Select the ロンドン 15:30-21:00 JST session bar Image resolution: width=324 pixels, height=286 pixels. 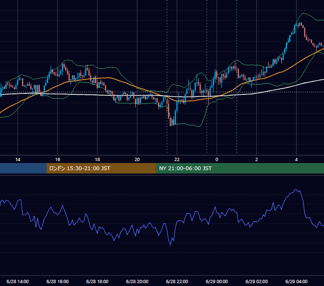101,168
